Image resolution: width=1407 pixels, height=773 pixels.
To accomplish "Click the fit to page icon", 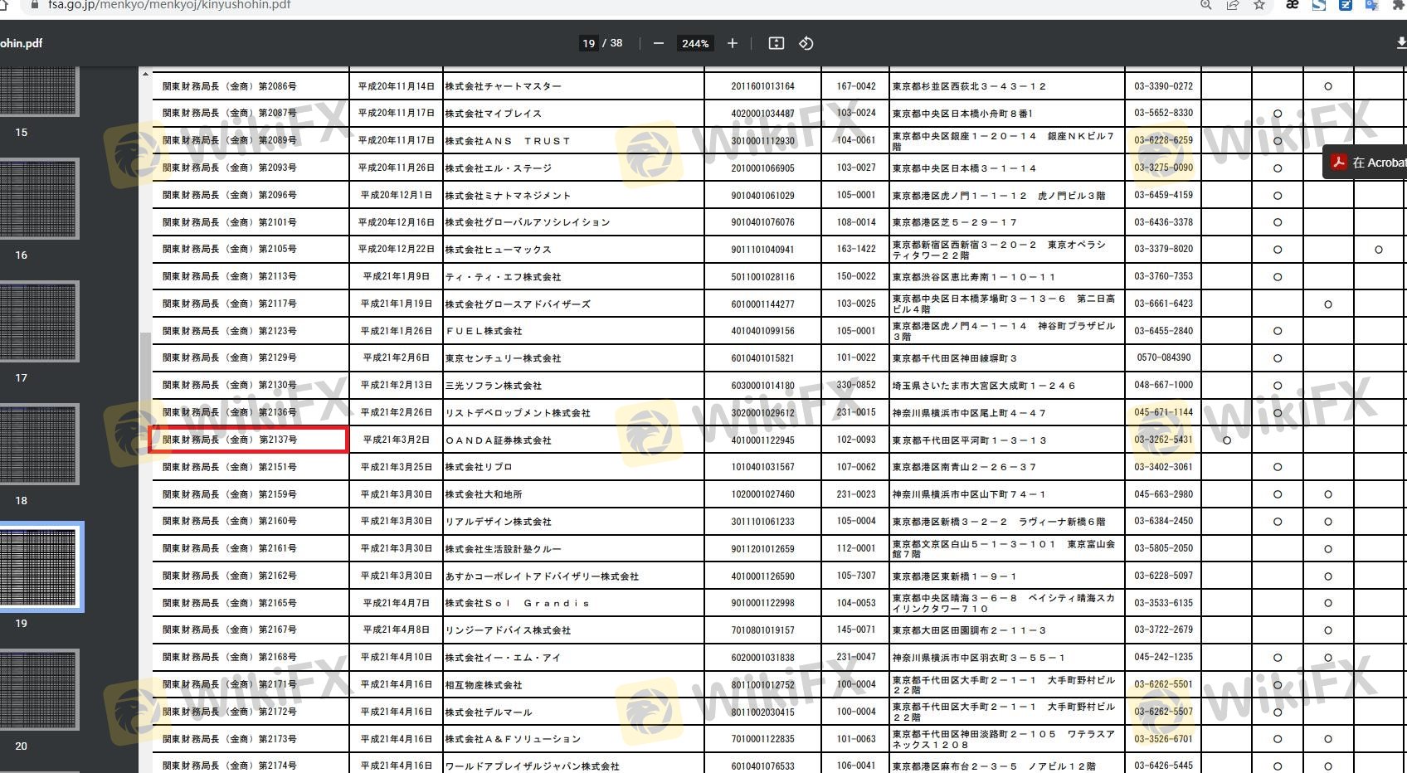I will 776,43.
